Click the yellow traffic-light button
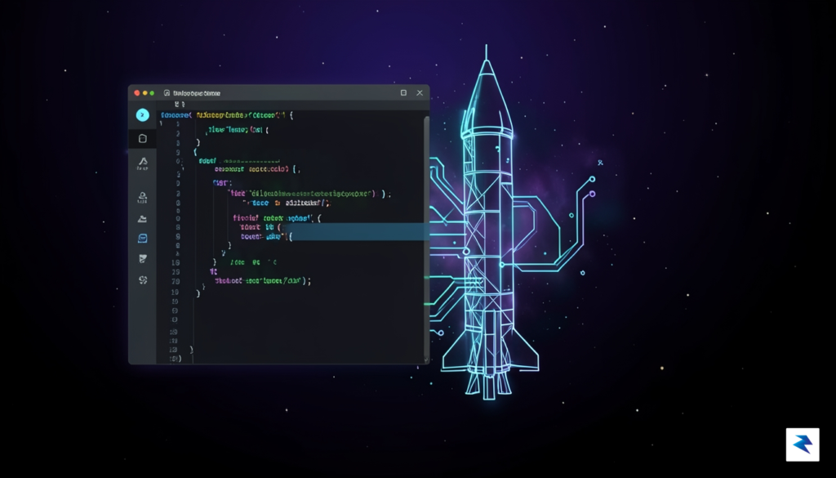Image resolution: width=836 pixels, height=478 pixels. click(145, 93)
